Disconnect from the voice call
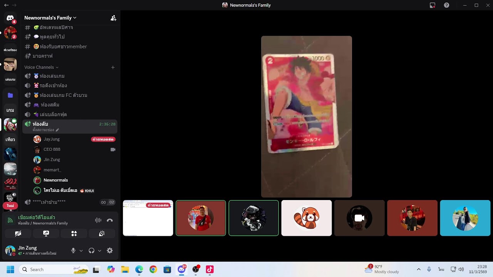493x277 pixels. click(110, 220)
